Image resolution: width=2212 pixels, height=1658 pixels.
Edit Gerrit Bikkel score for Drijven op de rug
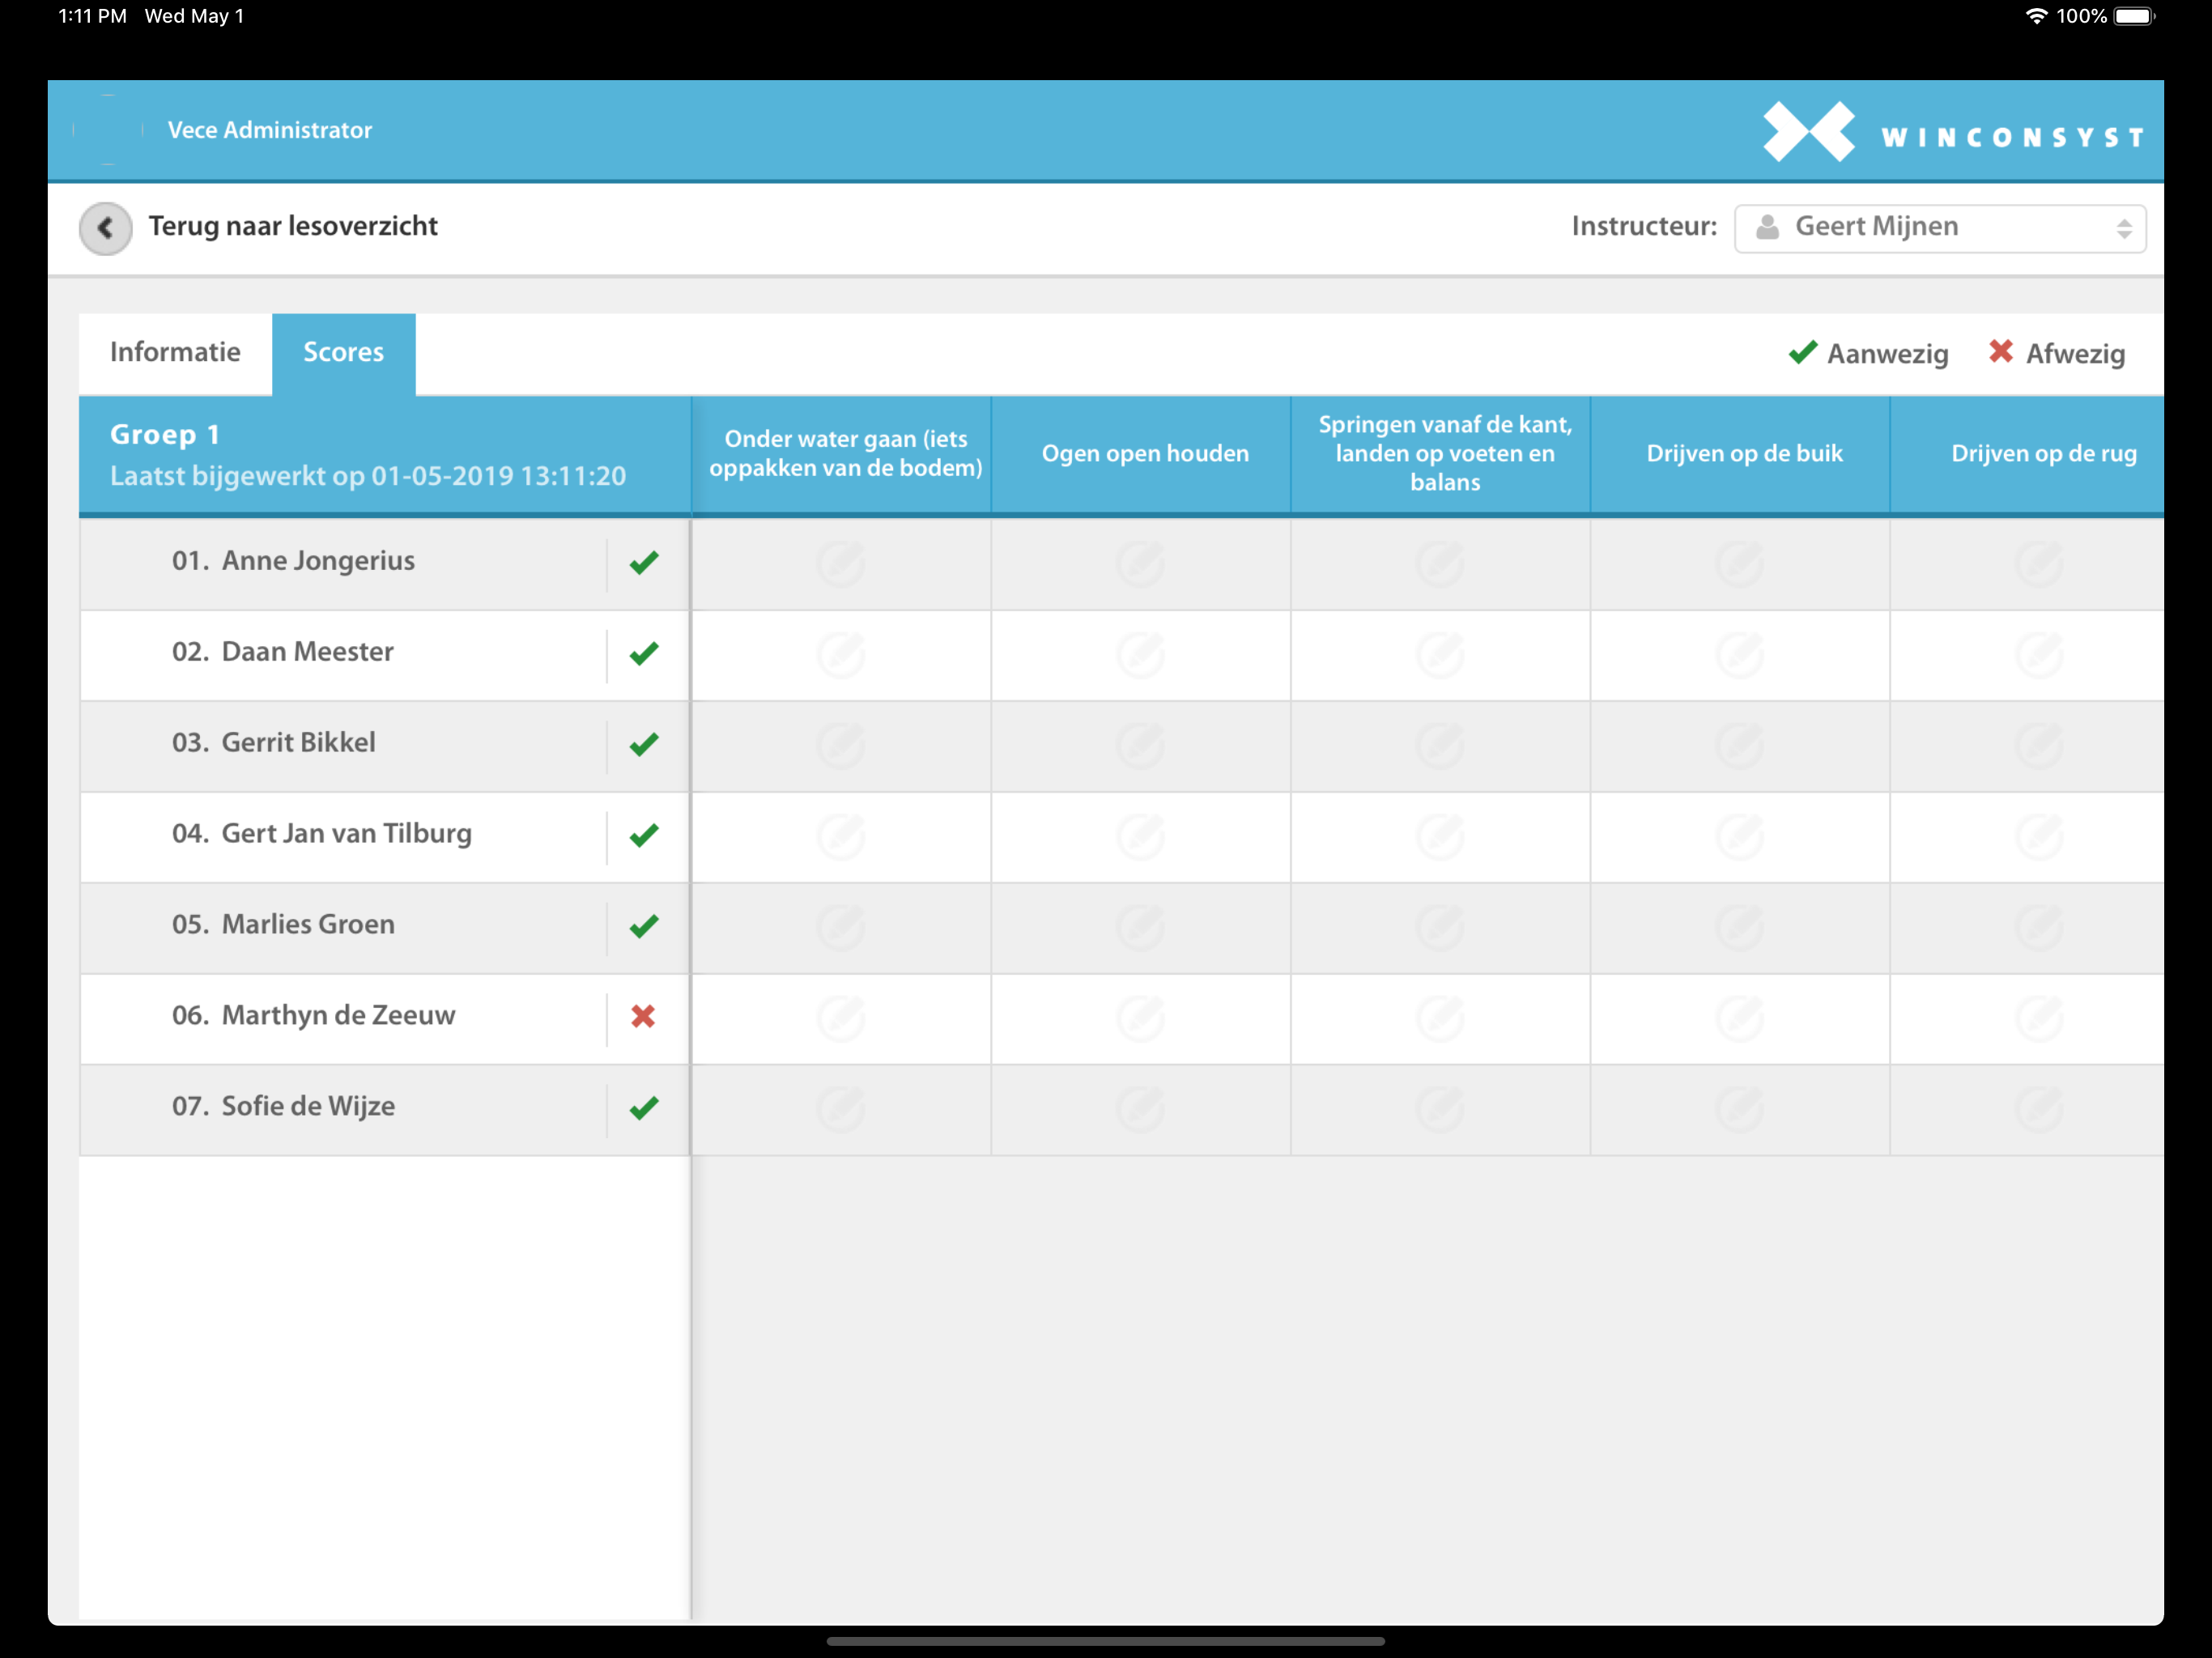2040,746
